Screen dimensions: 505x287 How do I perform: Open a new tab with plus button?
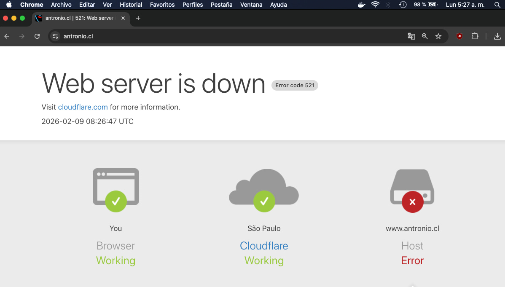(138, 19)
